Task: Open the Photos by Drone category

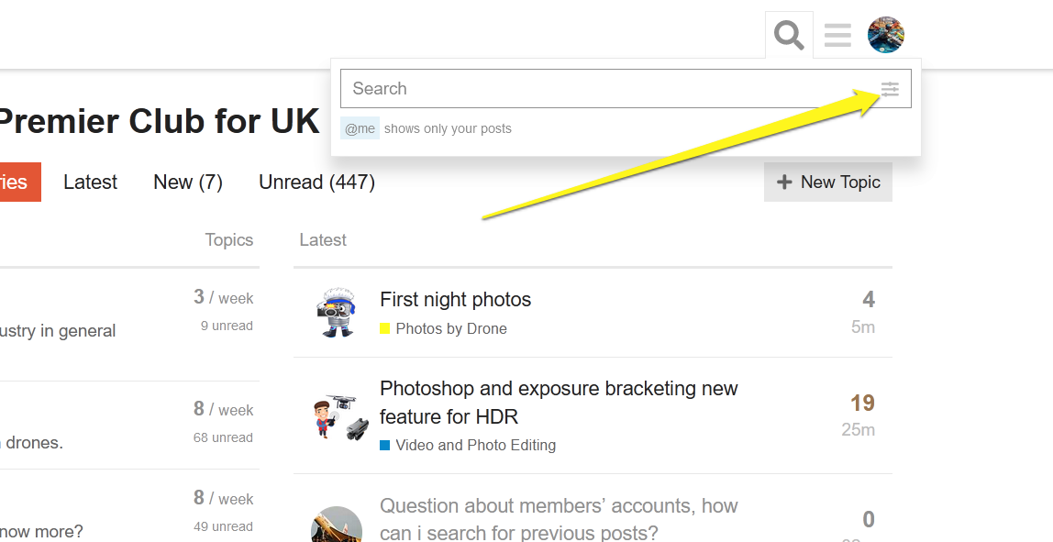Action: click(x=451, y=328)
